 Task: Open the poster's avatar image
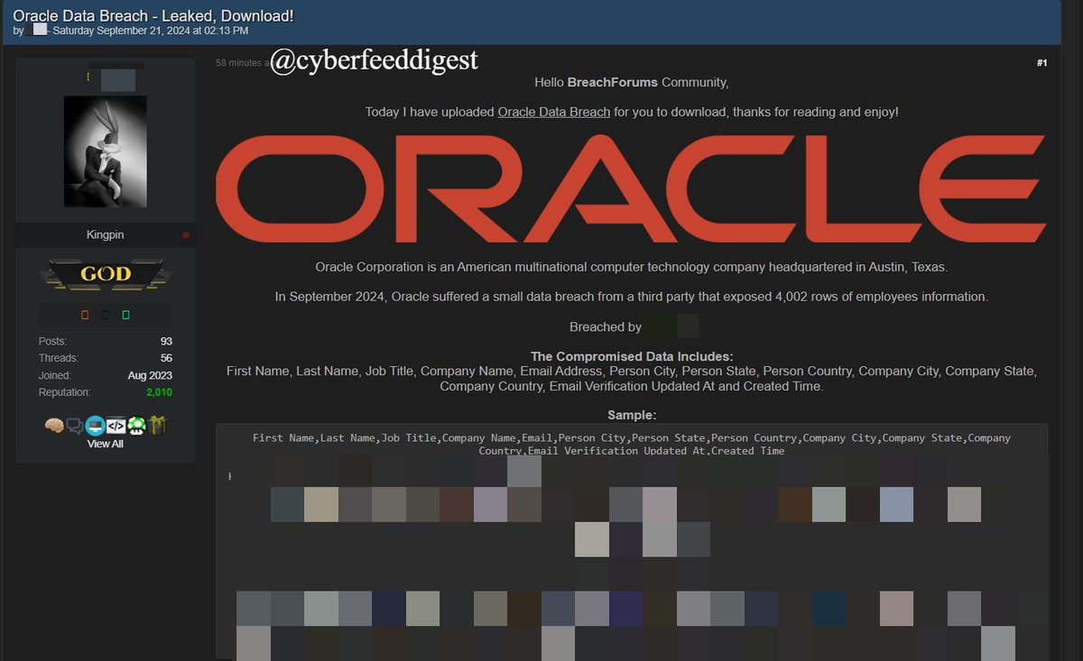[x=105, y=151]
